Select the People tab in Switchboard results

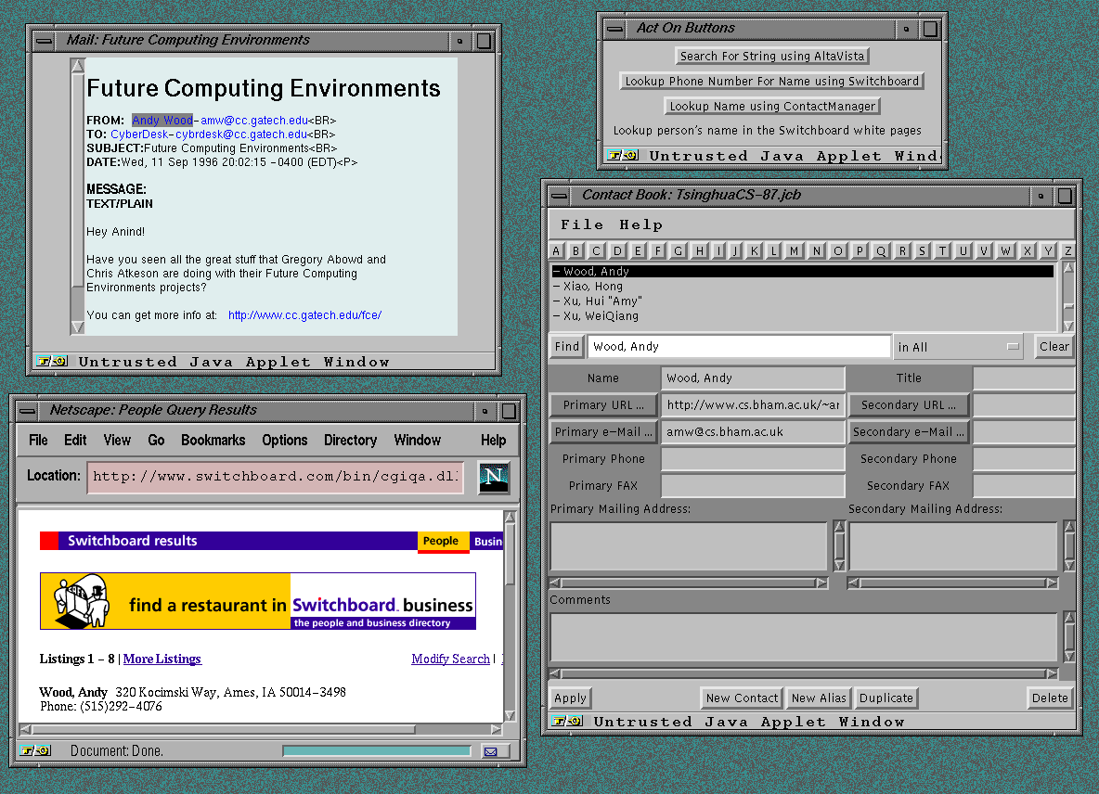click(x=441, y=542)
